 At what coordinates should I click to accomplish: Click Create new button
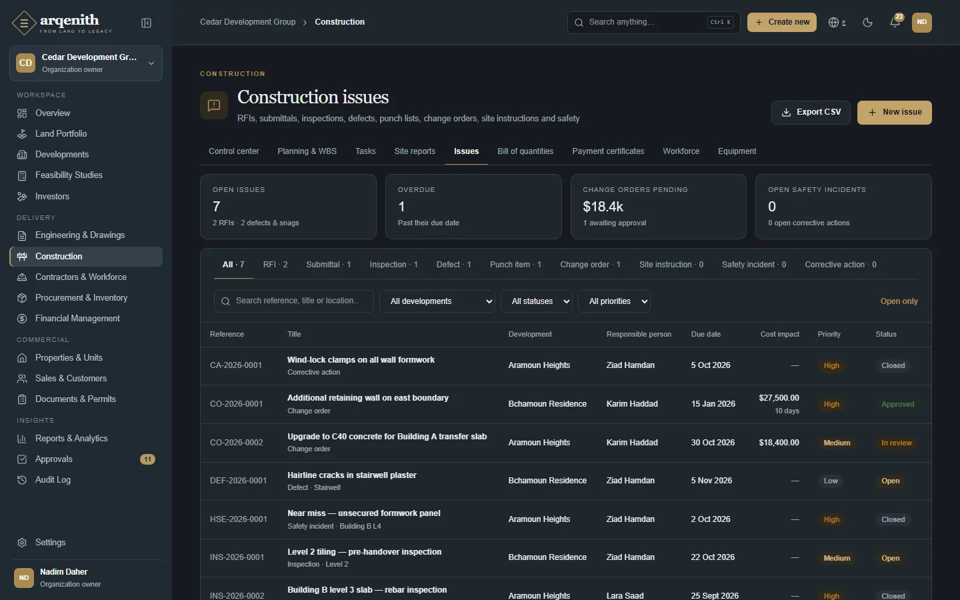tap(782, 22)
